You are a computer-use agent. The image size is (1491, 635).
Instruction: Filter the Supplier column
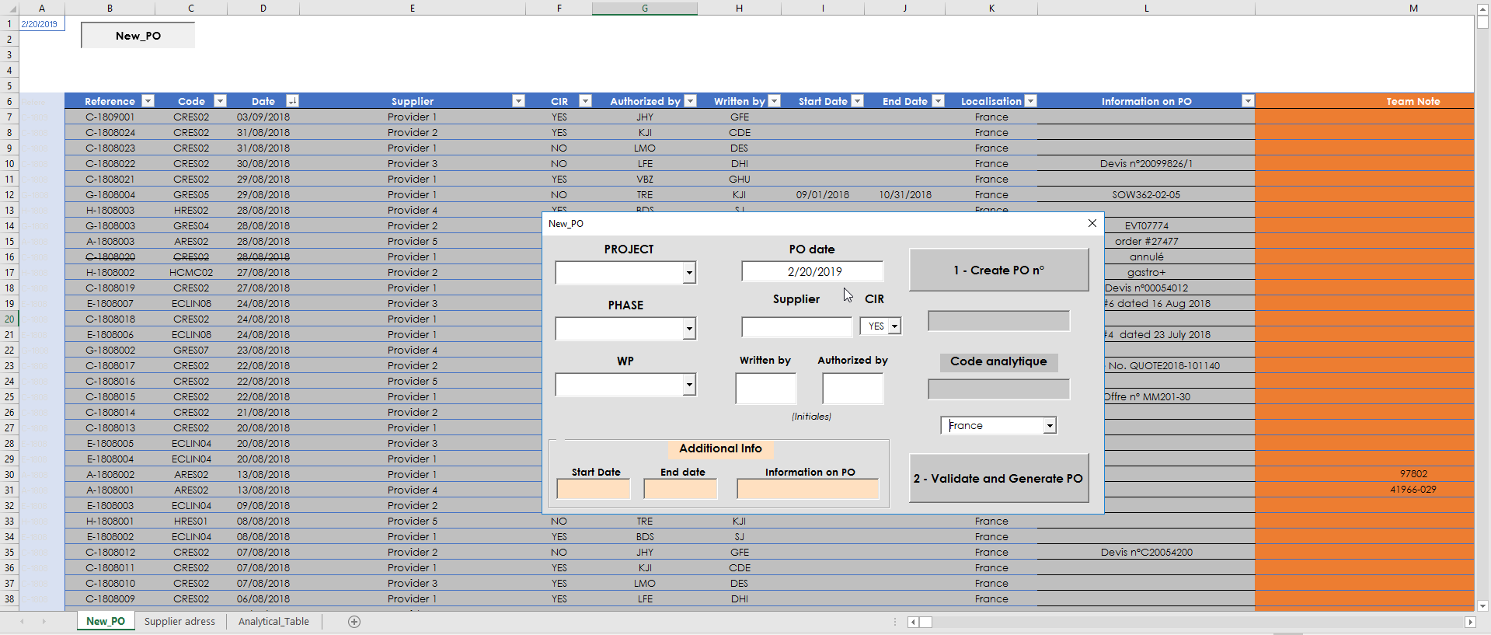point(518,101)
